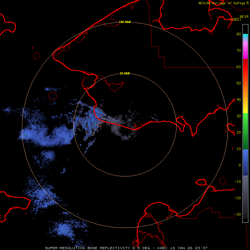Click the 50 NMI range ring label
Screen dimensions: 250x250
pos(125,73)
